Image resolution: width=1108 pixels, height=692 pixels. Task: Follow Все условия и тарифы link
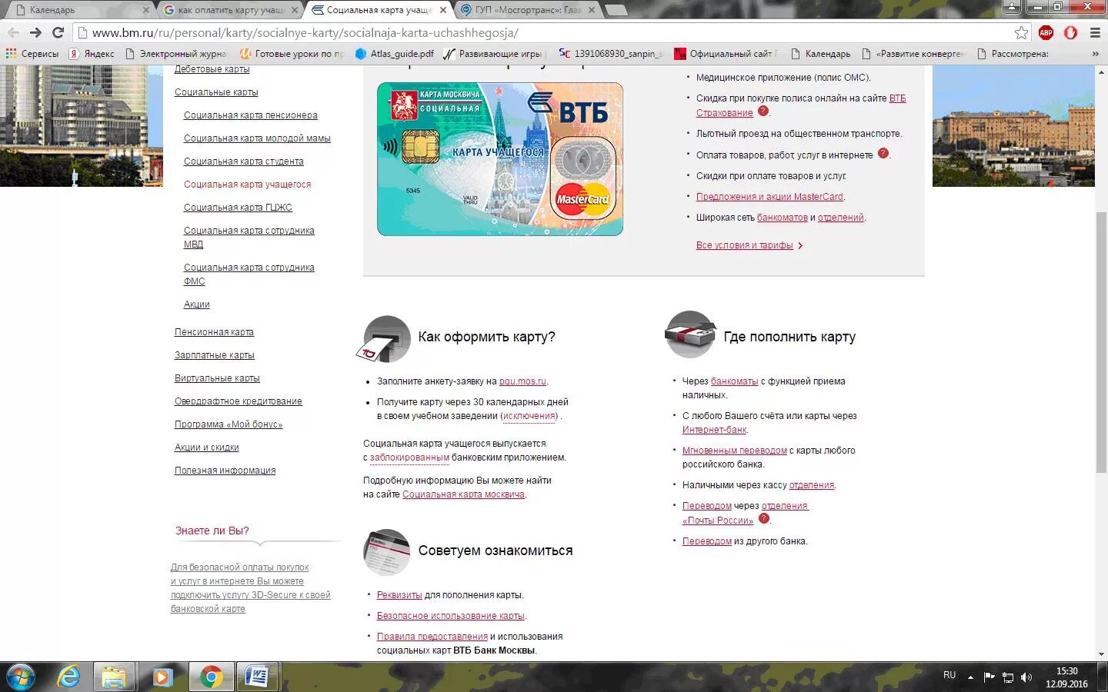coord(744,245)
